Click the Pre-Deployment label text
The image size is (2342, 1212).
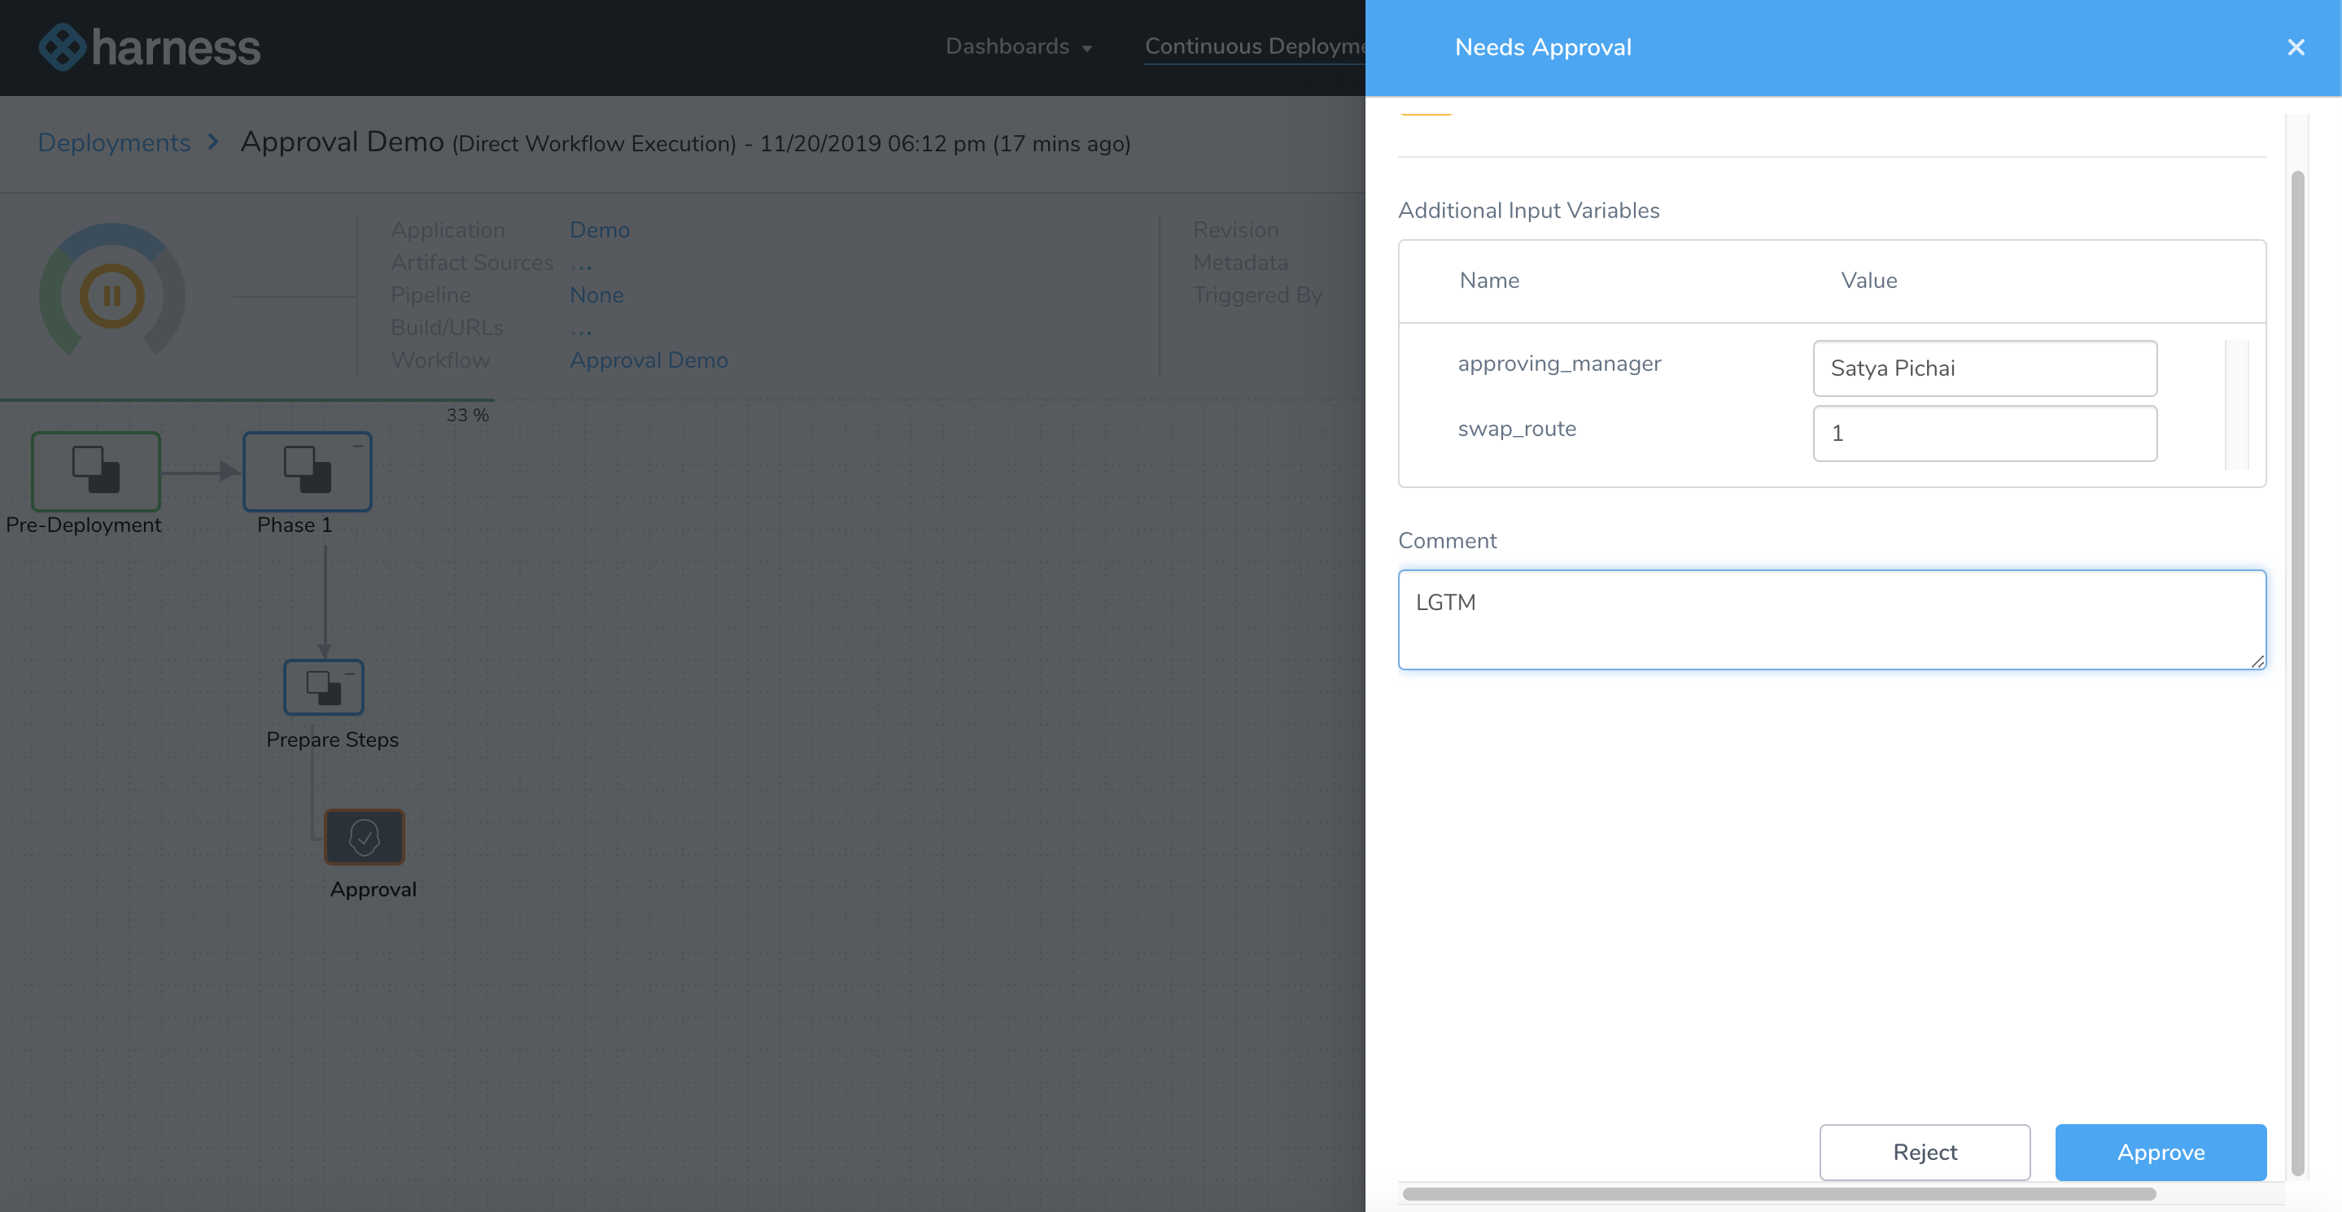point(83,525)
